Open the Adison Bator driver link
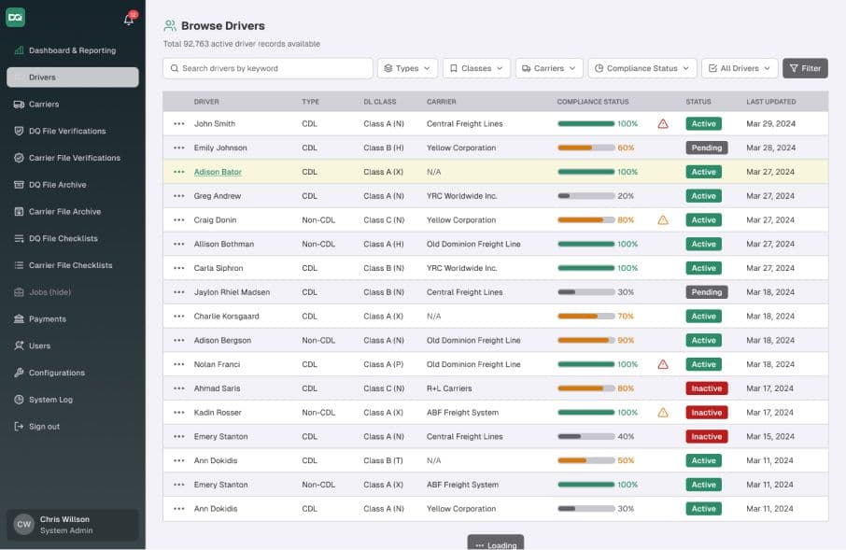 pos(218,172)
